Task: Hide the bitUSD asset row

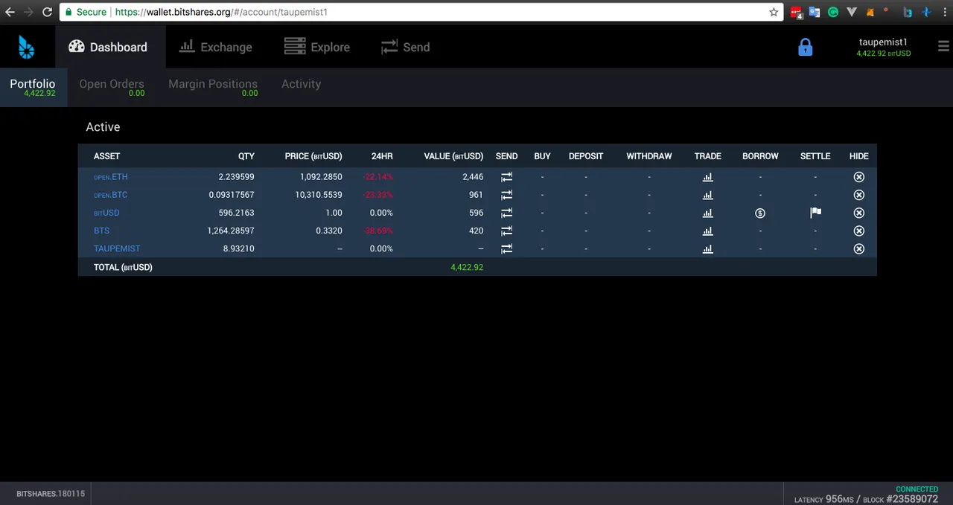Action: 858,213
